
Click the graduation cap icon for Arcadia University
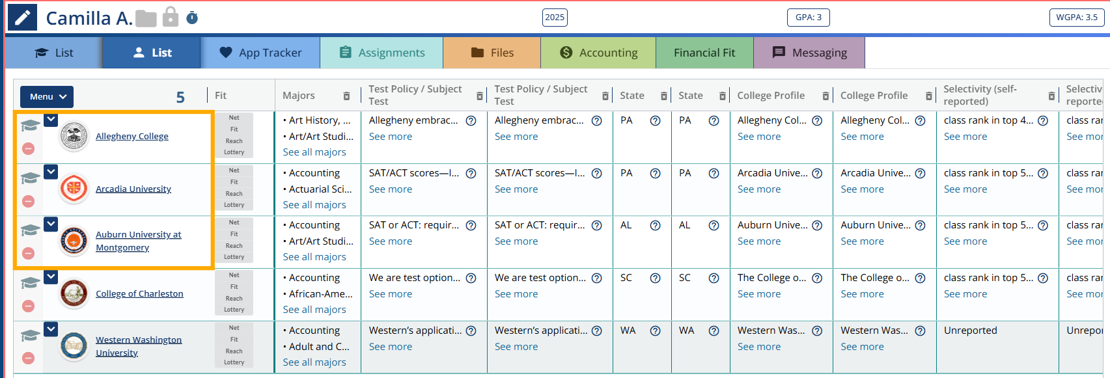(x=30, y=178)
